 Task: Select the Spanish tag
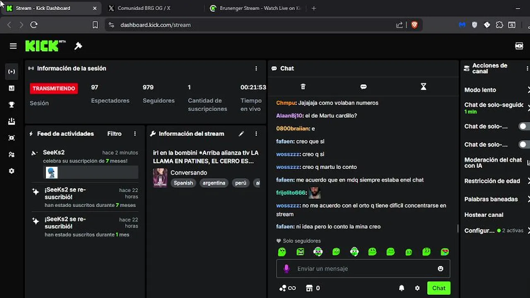(x=183, y=183)
